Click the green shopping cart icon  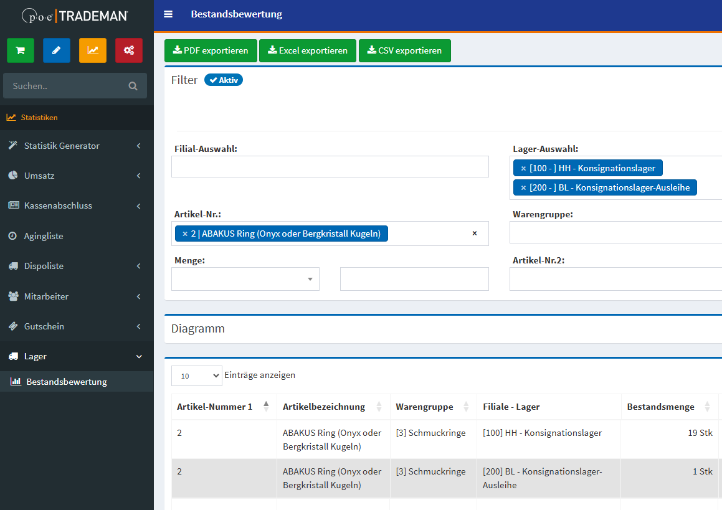(21, 50)
